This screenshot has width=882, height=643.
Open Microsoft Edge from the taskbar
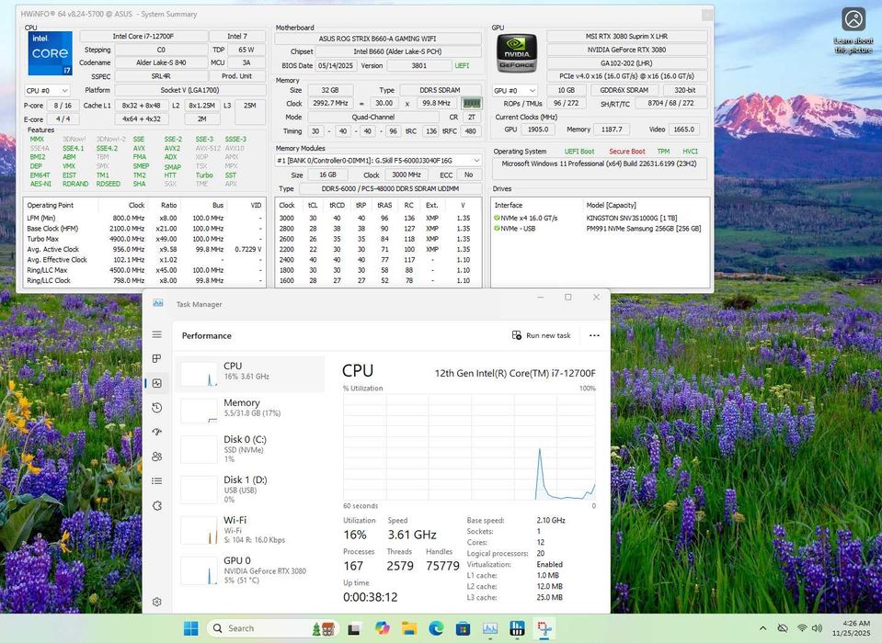coord(436,628)
